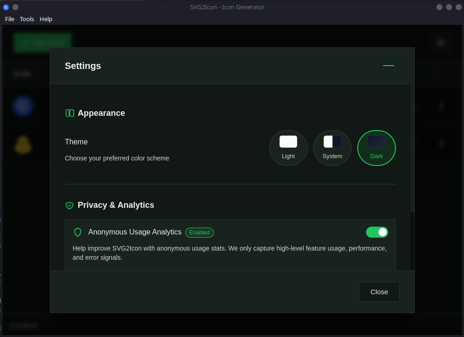Image resolution: width=464 pixels, height=337 pixels.
Task: Select the System theme
Action: 332,148
